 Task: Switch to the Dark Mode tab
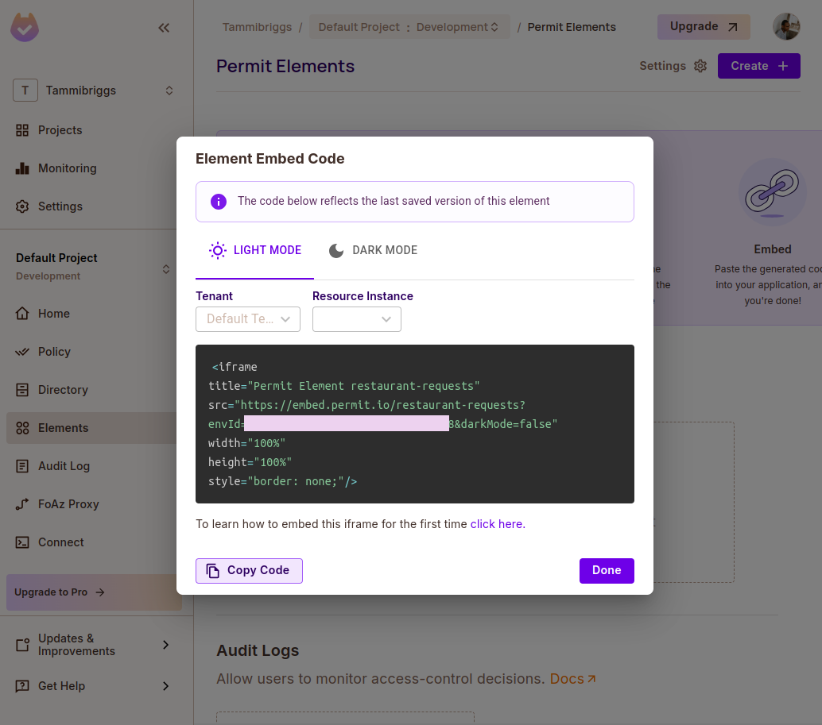pyautogui.click(x=373, y=250)
